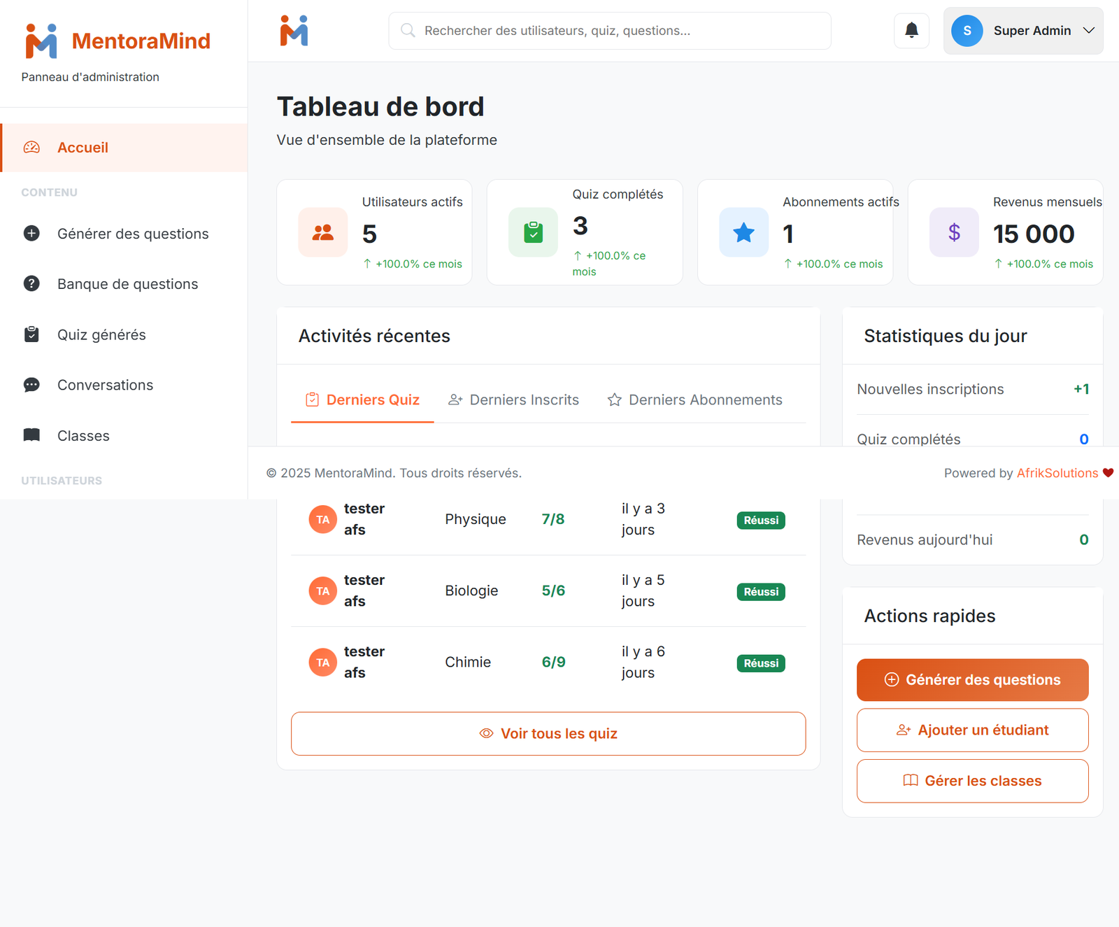This screenshot has width=1119, height=927.
Task: Click the notification bell icon
Action: 911,31
